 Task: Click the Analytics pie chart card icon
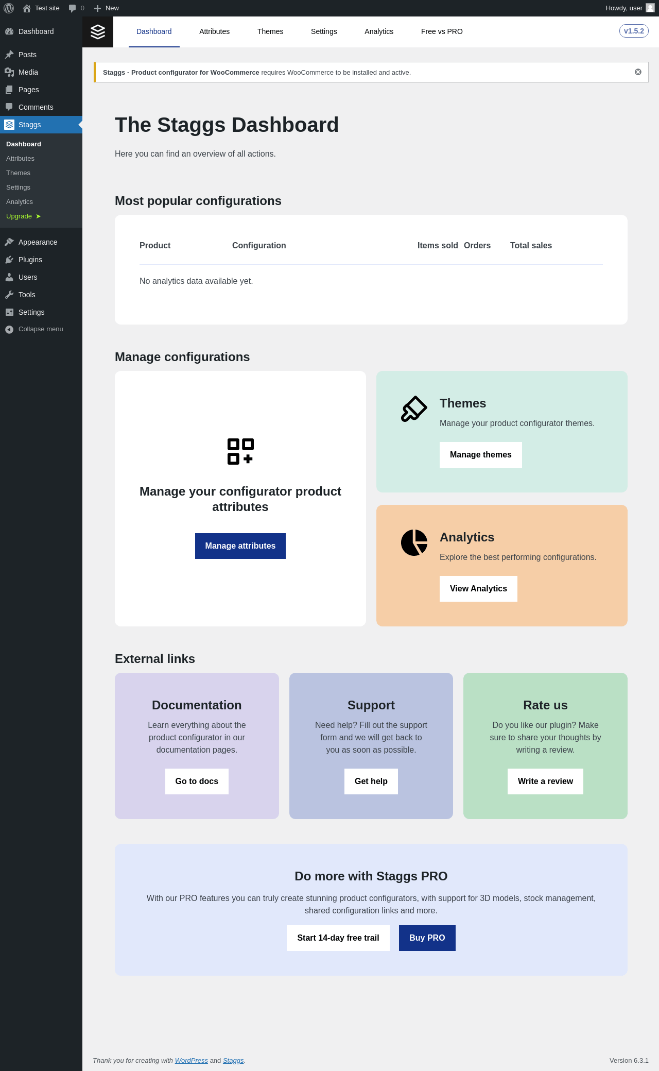click(414, 543)
